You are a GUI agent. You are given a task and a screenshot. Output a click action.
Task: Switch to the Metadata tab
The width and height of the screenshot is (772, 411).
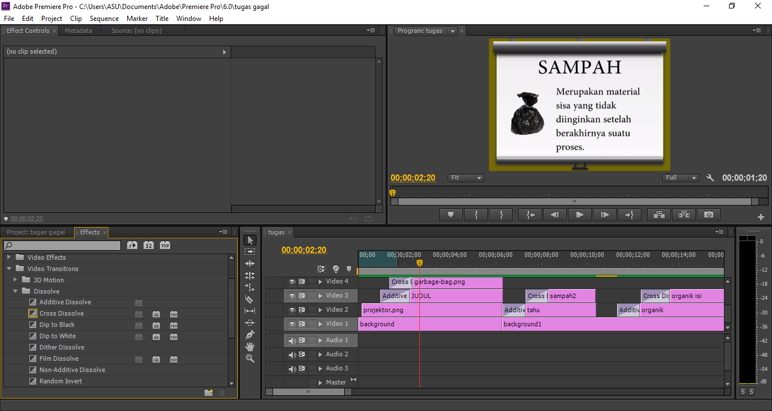pyautogui.click(x=79, y=30)
